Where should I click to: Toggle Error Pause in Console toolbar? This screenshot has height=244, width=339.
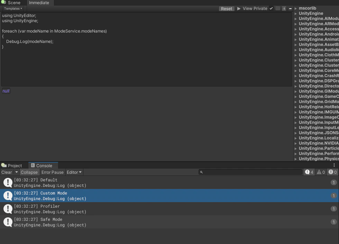tap(53, 172)
